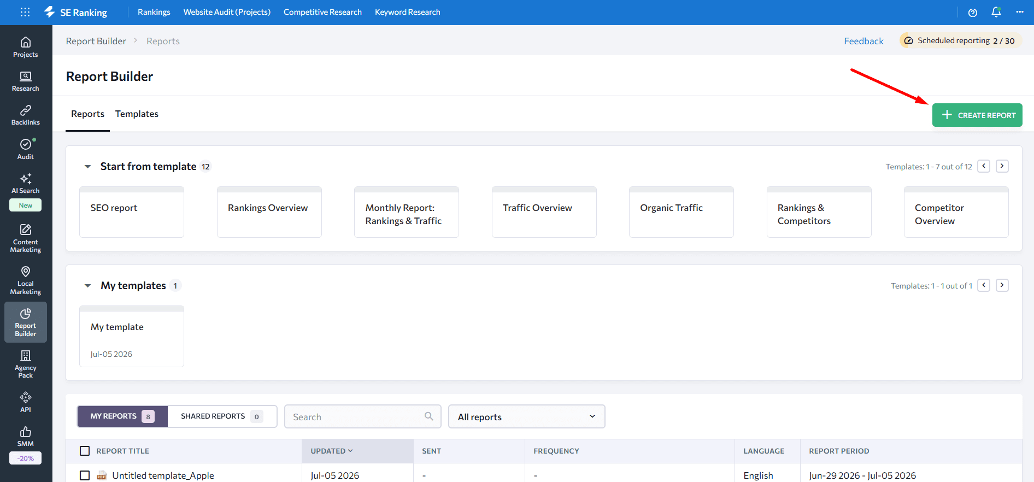The image size is (1034, 482).
Task: Open the Competitive Research menu
Action: [x=322, y=12]
